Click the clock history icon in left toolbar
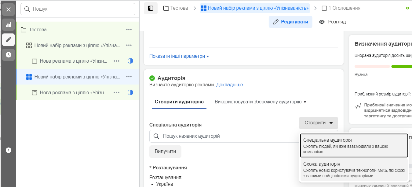Image resolution: width=412 pixels, height=187 pixels. 8,54
